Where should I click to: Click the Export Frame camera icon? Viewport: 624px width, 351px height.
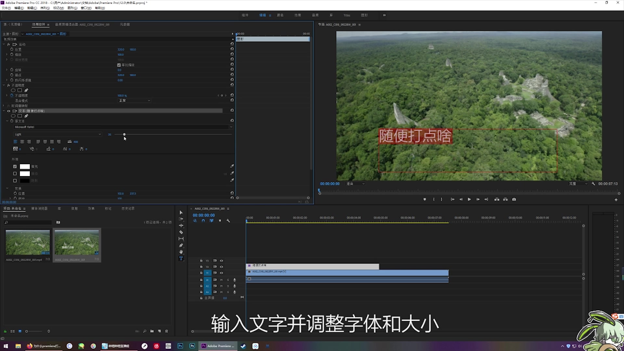(x=514, y=199)
